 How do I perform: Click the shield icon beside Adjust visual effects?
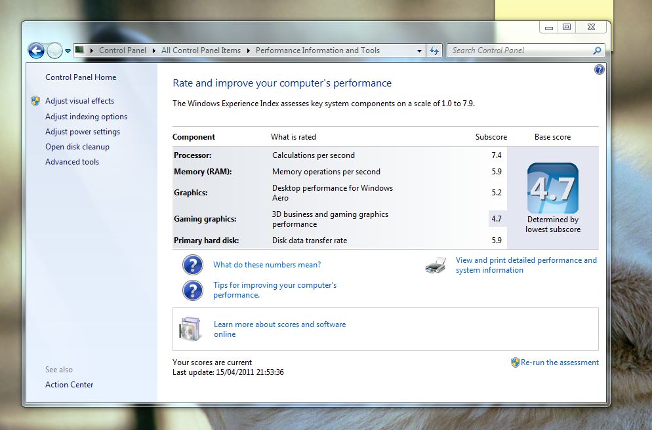tap(35, 101)
